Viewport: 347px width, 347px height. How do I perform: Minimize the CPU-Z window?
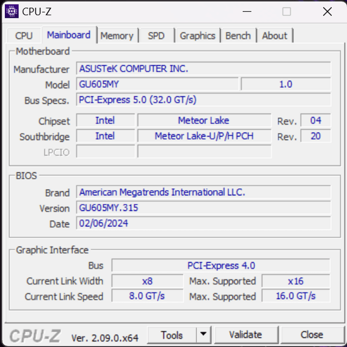(247, 11)
